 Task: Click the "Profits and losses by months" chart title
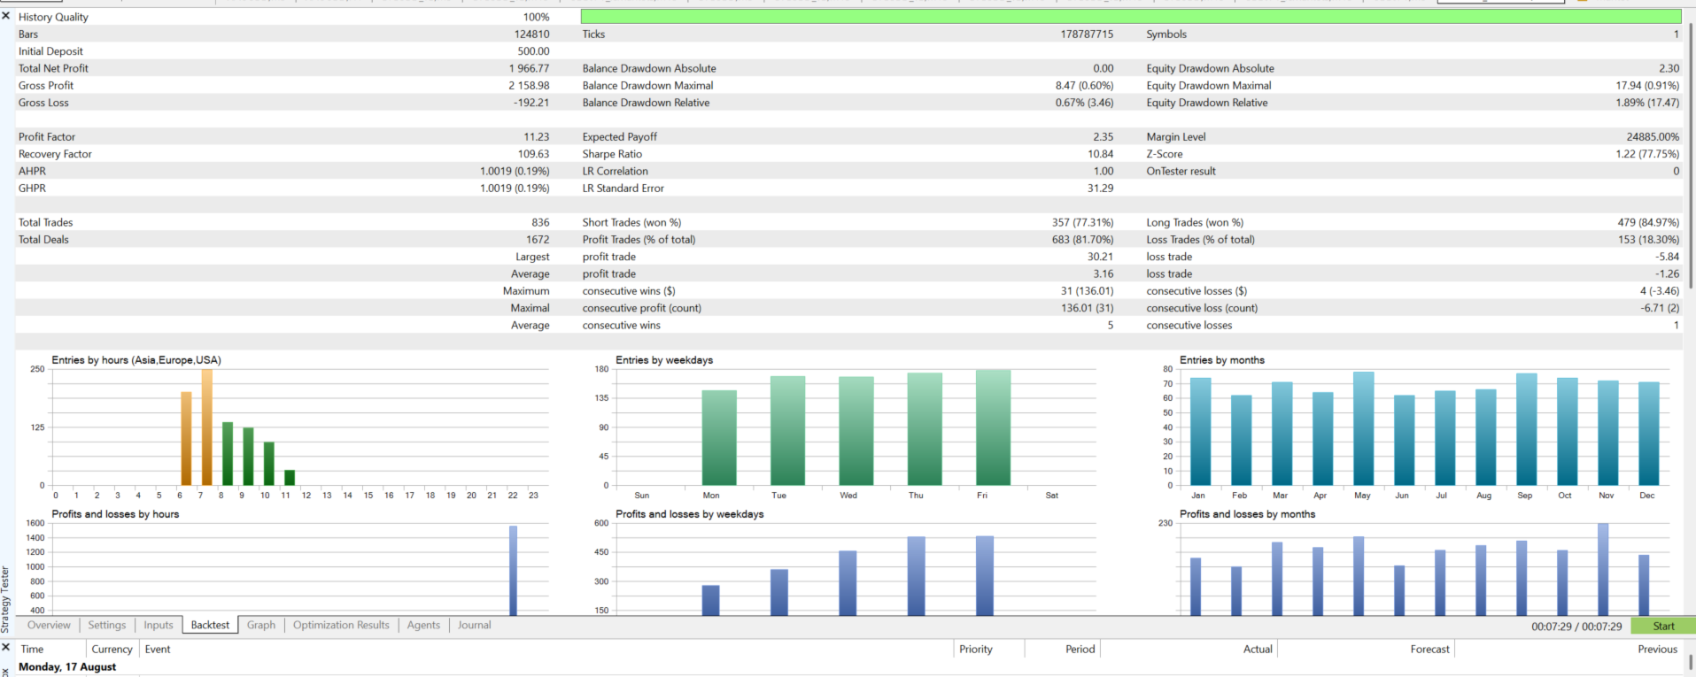tap(1247, 514)
